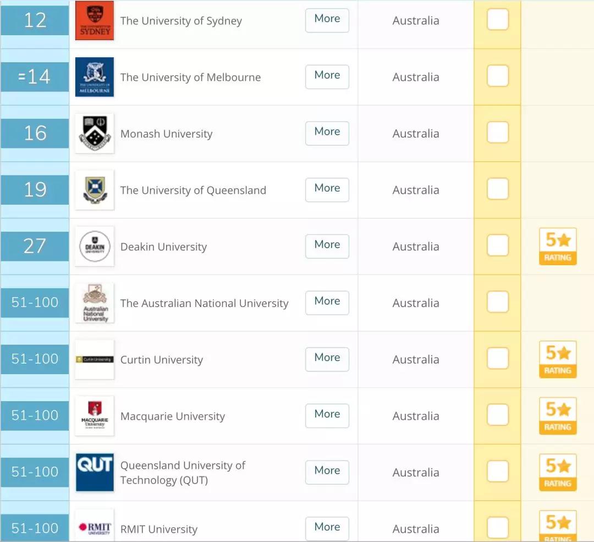Screen dimensions: 594x542
Task: Click the University of Queensland crest
Action: pos(95,190)
